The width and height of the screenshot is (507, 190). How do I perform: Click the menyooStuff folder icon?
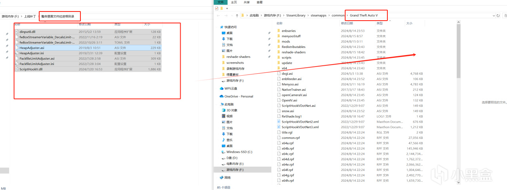click(278, 36)
